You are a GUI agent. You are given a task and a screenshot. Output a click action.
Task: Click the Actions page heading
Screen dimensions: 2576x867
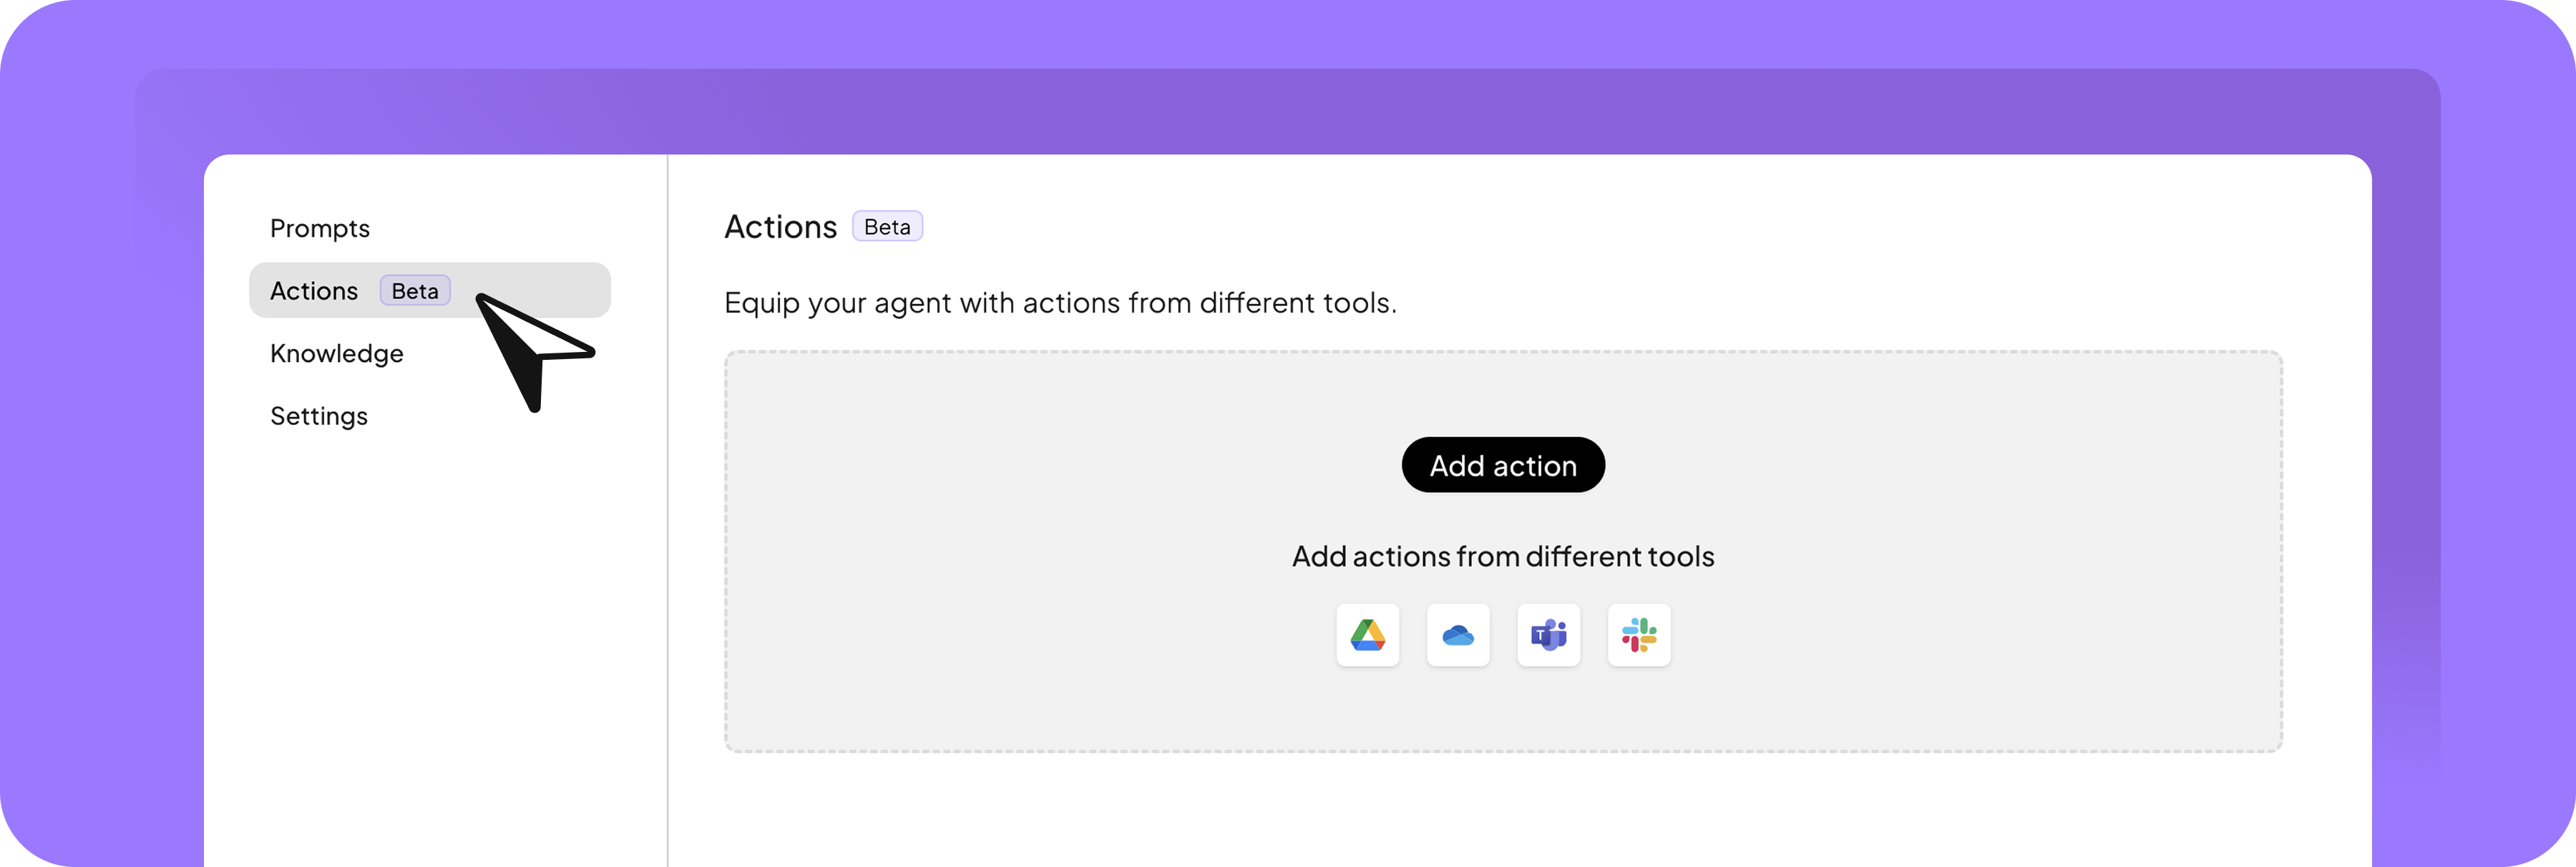coord(780,227)
